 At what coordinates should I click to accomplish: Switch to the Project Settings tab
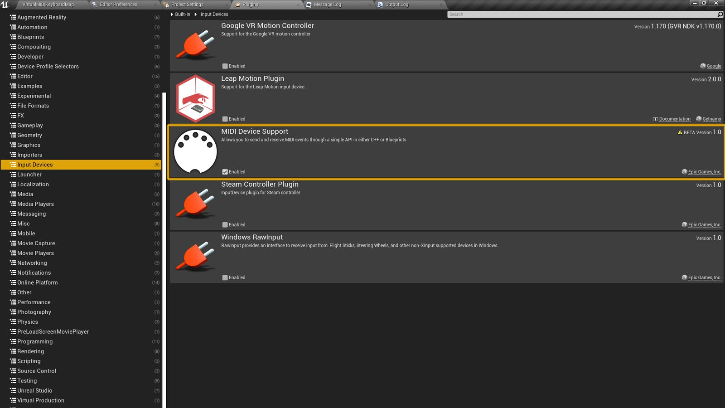click(x=187, y=5)
